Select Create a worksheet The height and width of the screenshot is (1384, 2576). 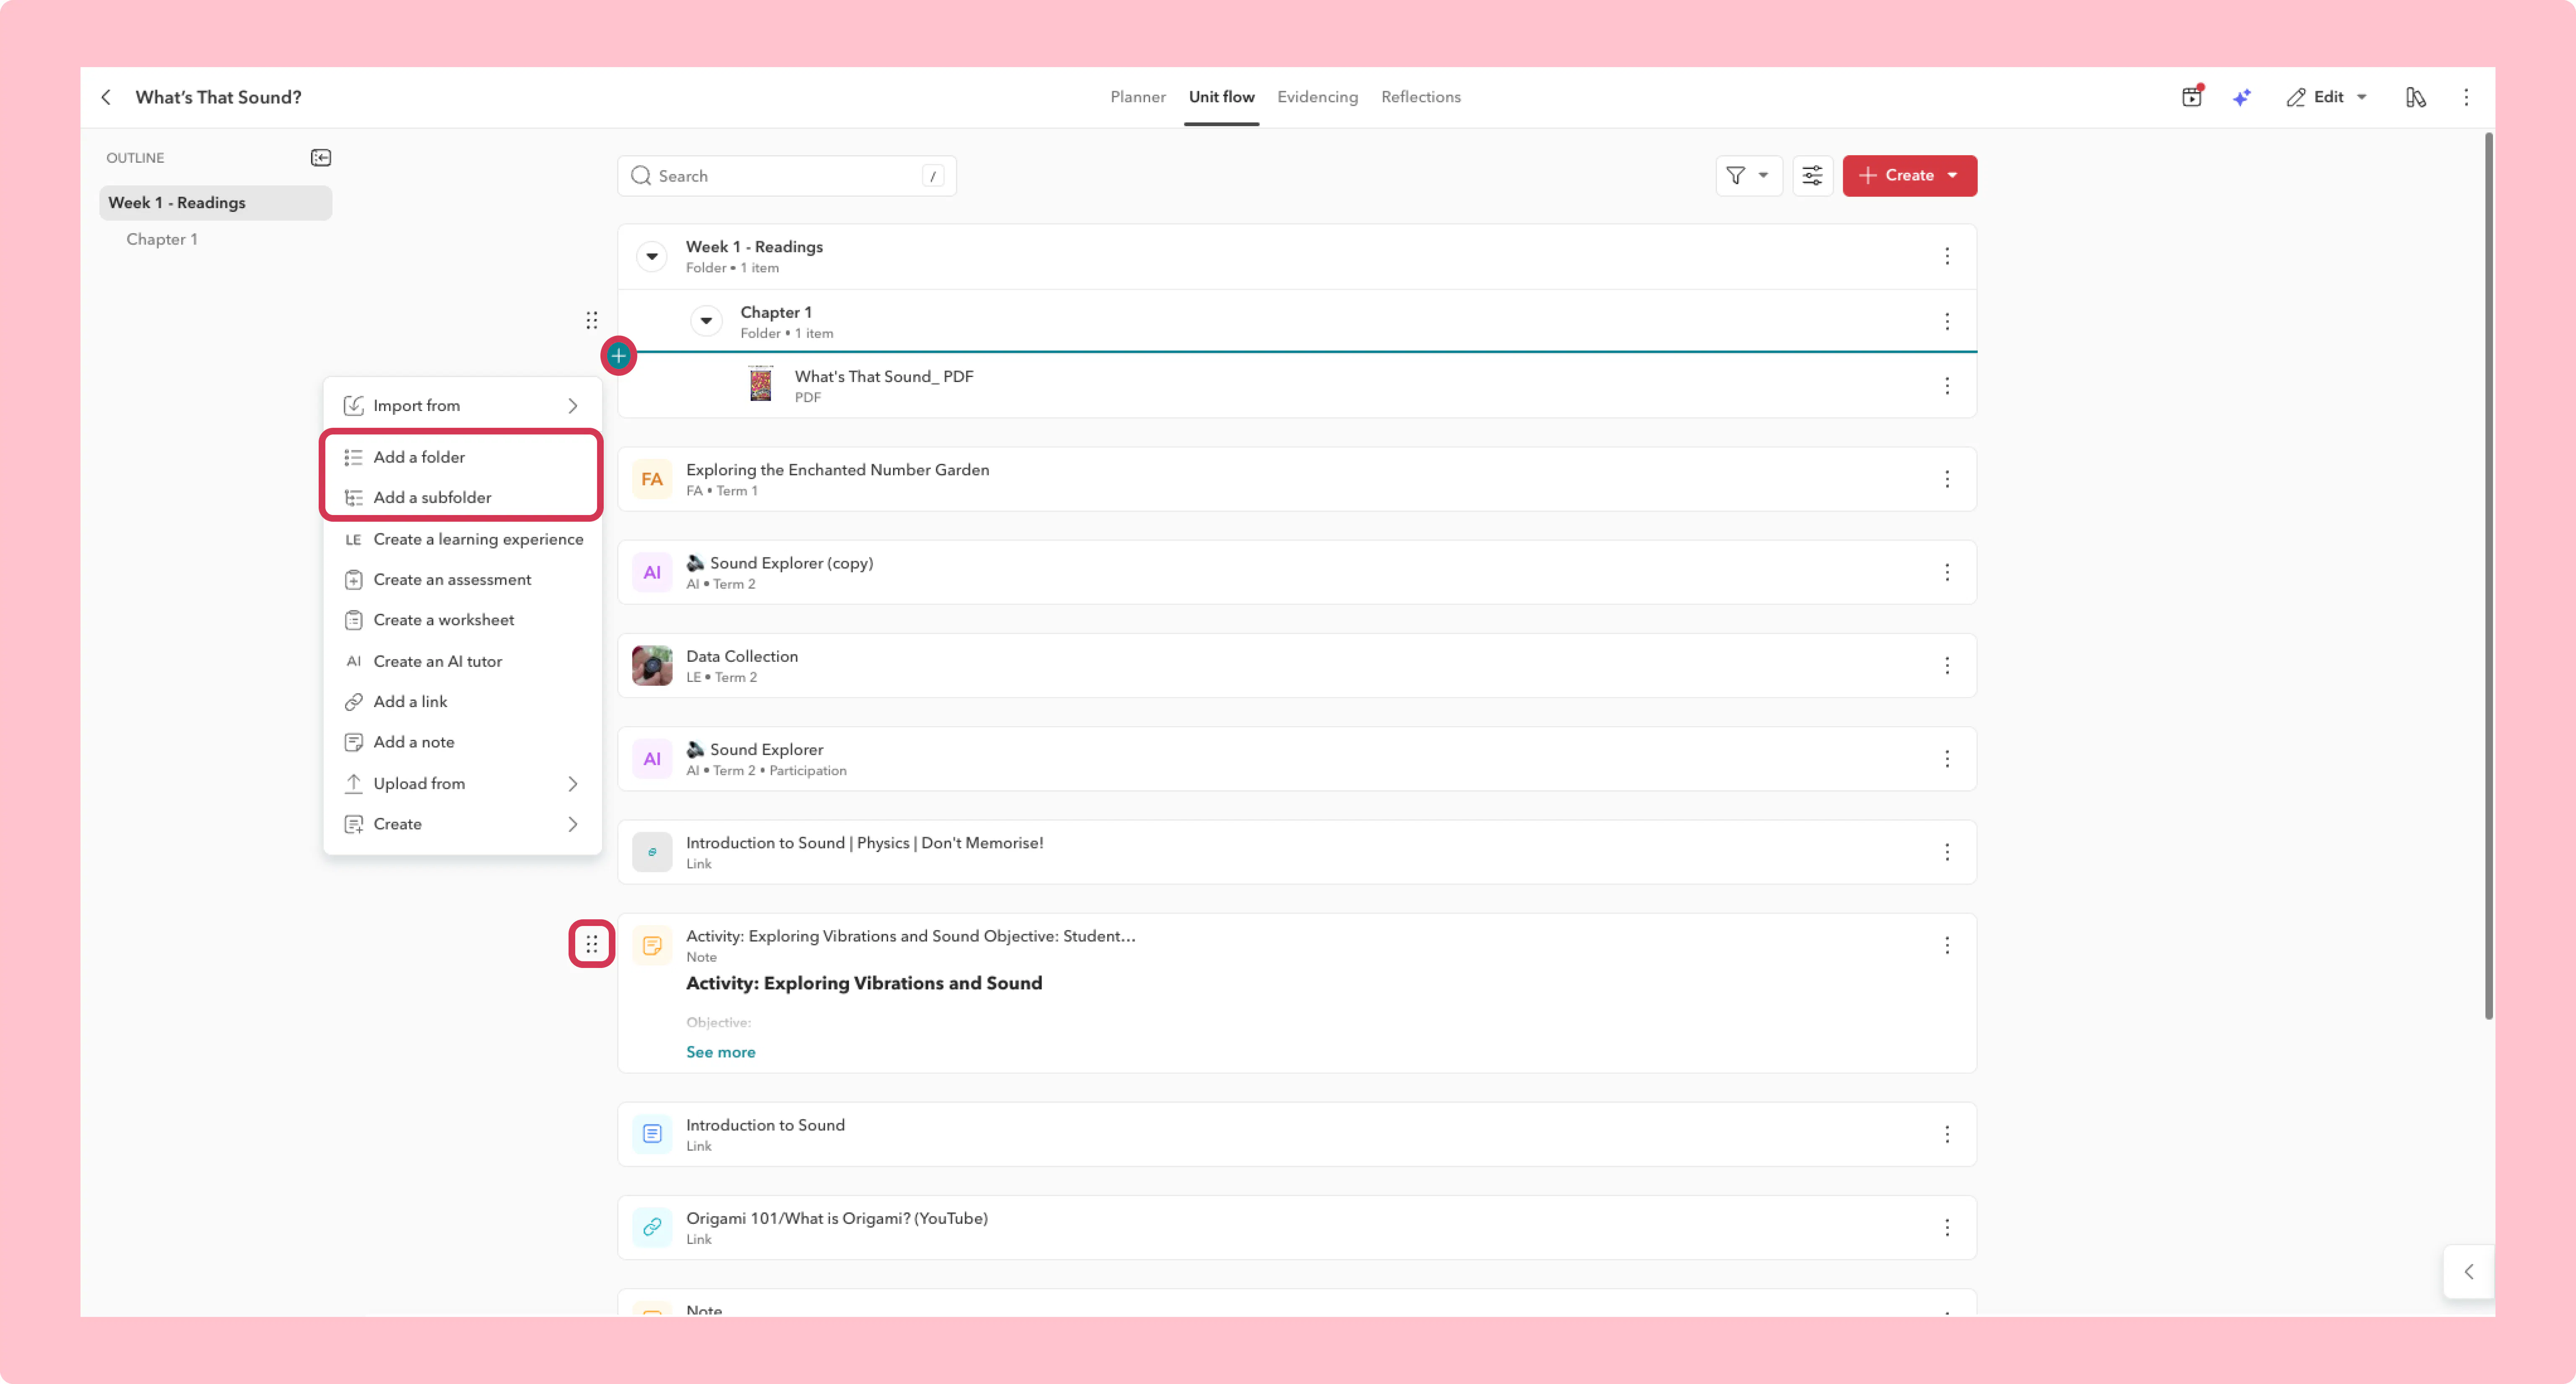click(462, 620)
